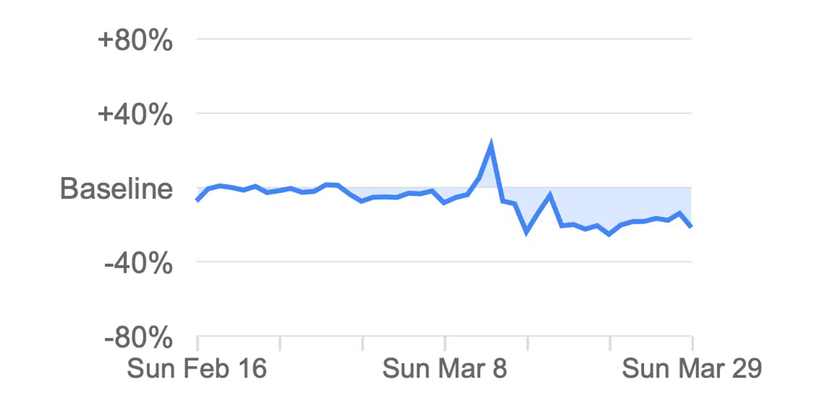Click the first data point of the blue line
Viewport: 817px width, 400px height.
coord(197,200)
